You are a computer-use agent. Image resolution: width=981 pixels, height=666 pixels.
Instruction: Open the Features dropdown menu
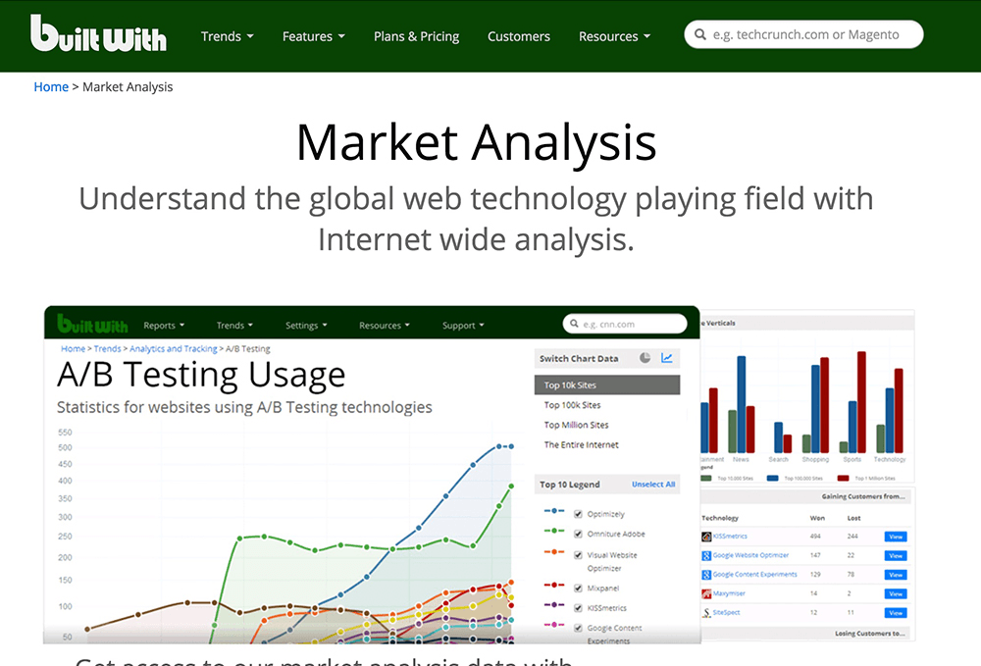pyautogui.click(x=314, y=36)
